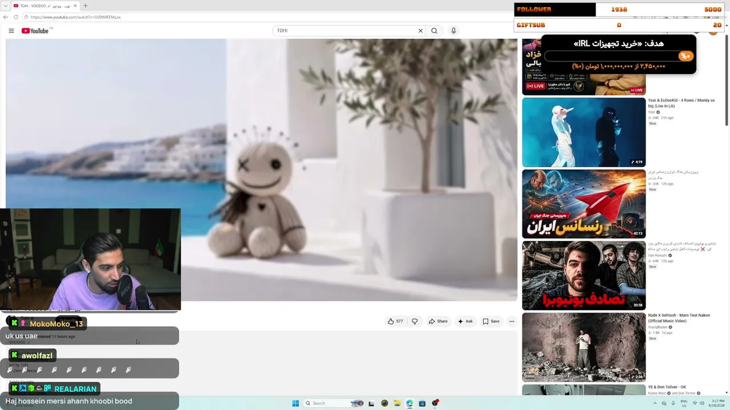
Task: Open File Explorer from the taskbar
Action: pos(397,403)
